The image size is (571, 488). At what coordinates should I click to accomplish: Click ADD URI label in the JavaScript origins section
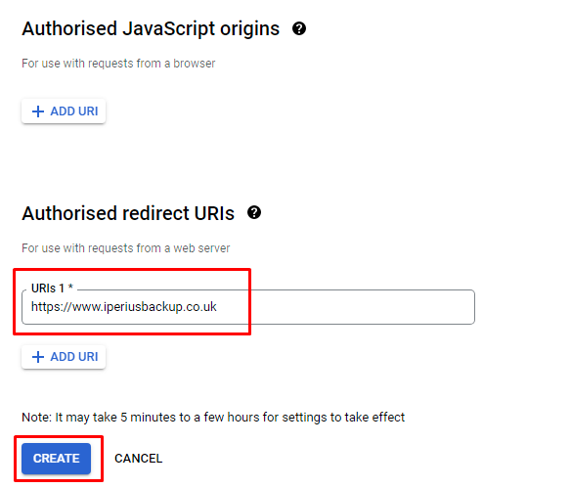pos(74,111)
